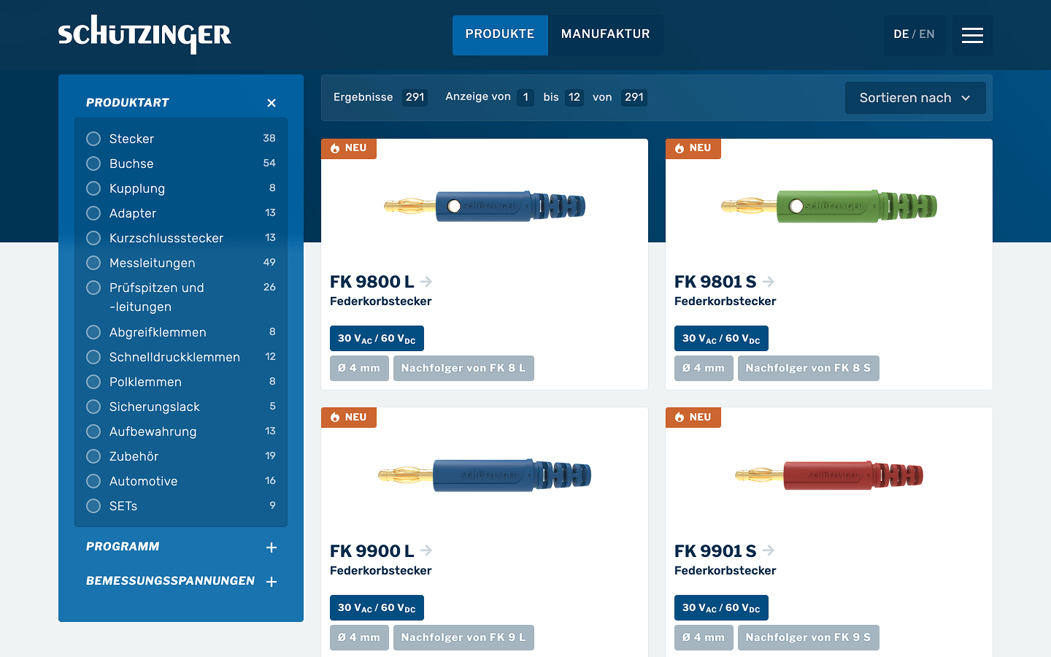Open the Produkte tab
The width and height of the screenshot is (1051, 657).
pos(500,35)
